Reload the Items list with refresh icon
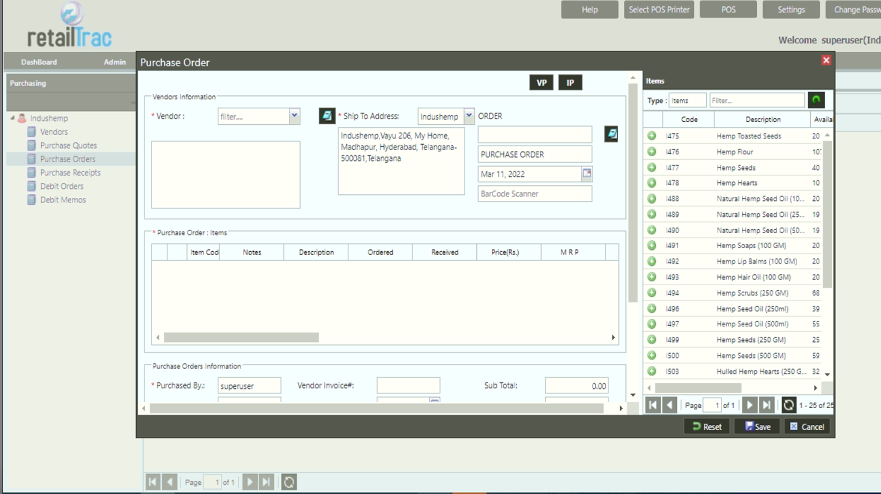This screenshot has height=494, width=881. tap(788, 406)
